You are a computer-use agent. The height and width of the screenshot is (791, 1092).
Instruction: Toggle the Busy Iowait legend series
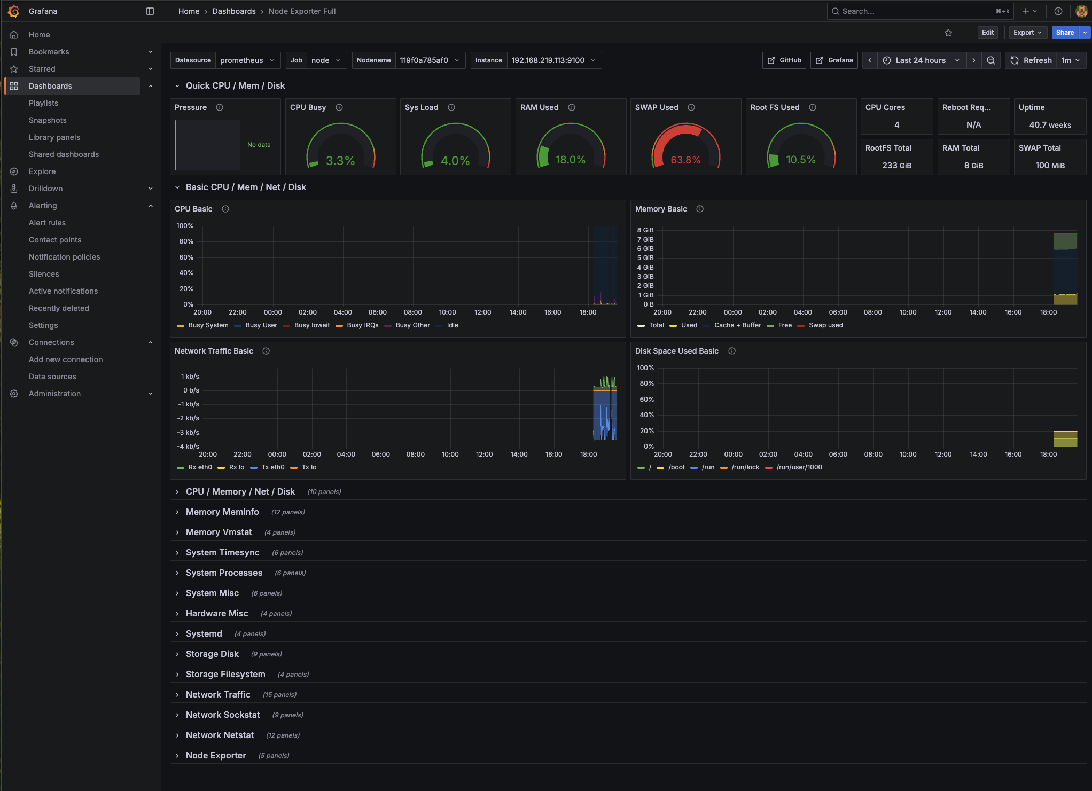(311, 325)
